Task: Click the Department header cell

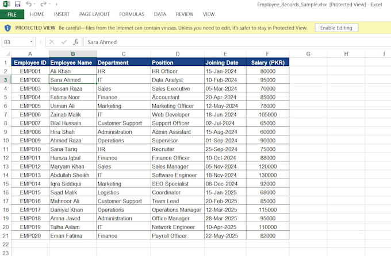Action: tap(124, 63)
